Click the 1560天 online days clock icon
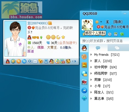The image size is (129, 112). click(x=29, y=43)
